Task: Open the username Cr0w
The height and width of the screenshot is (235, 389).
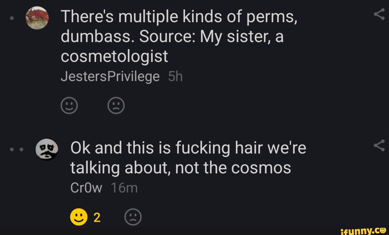Action: [86, 187]
